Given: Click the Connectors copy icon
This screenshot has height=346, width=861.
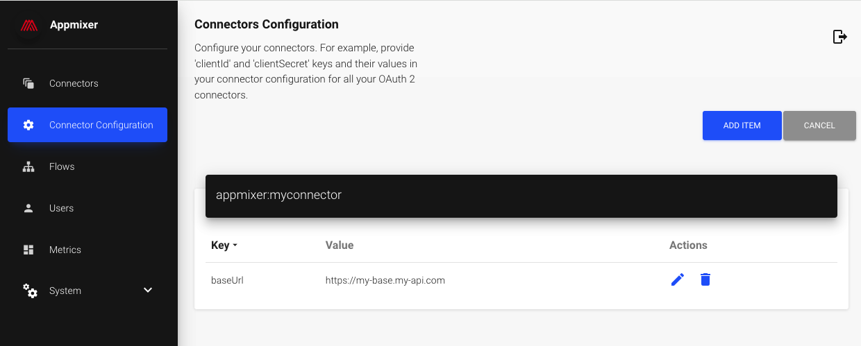Looking at the screenshot, I should click(28, 83).
